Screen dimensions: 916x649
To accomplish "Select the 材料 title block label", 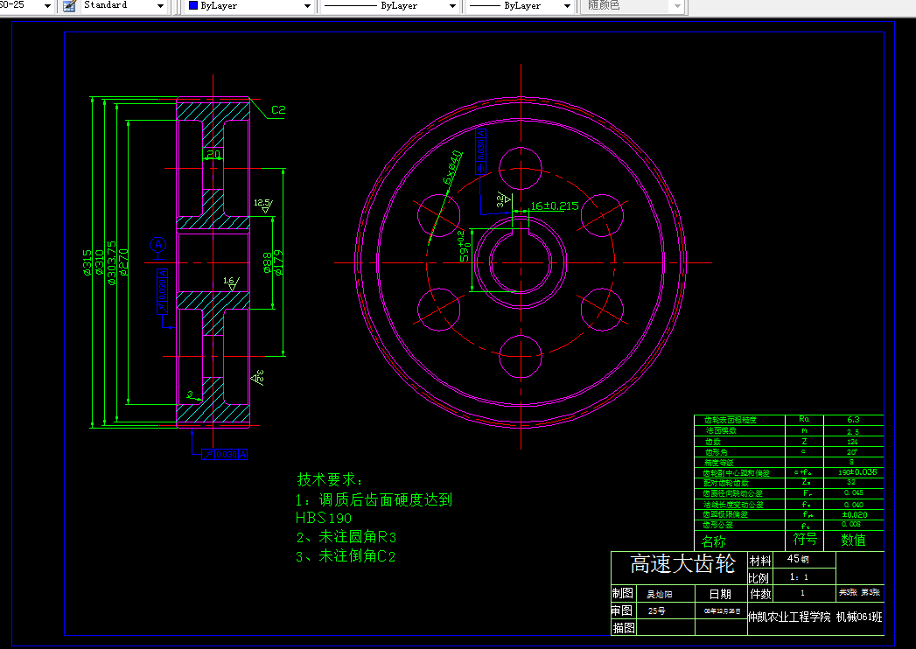I will 760,561.
